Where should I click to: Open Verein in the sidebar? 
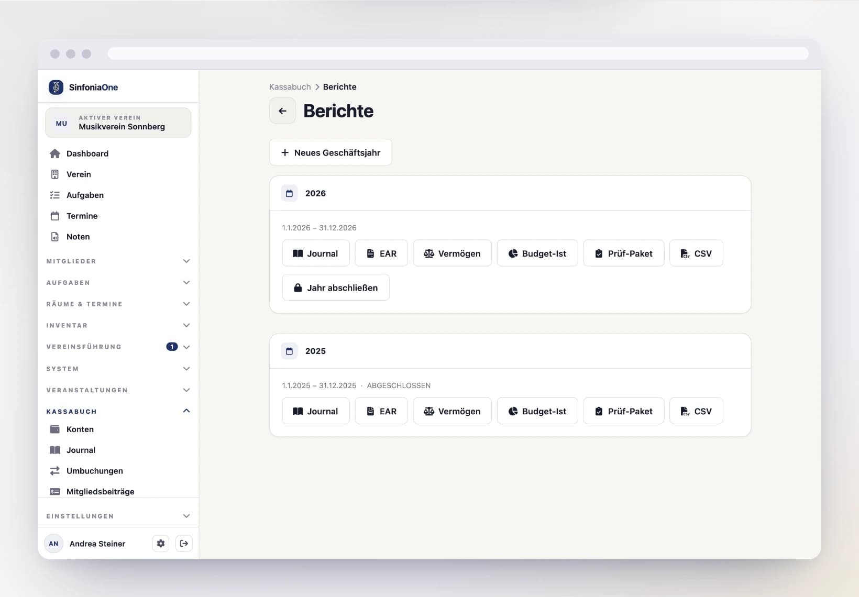pos(118,174)
